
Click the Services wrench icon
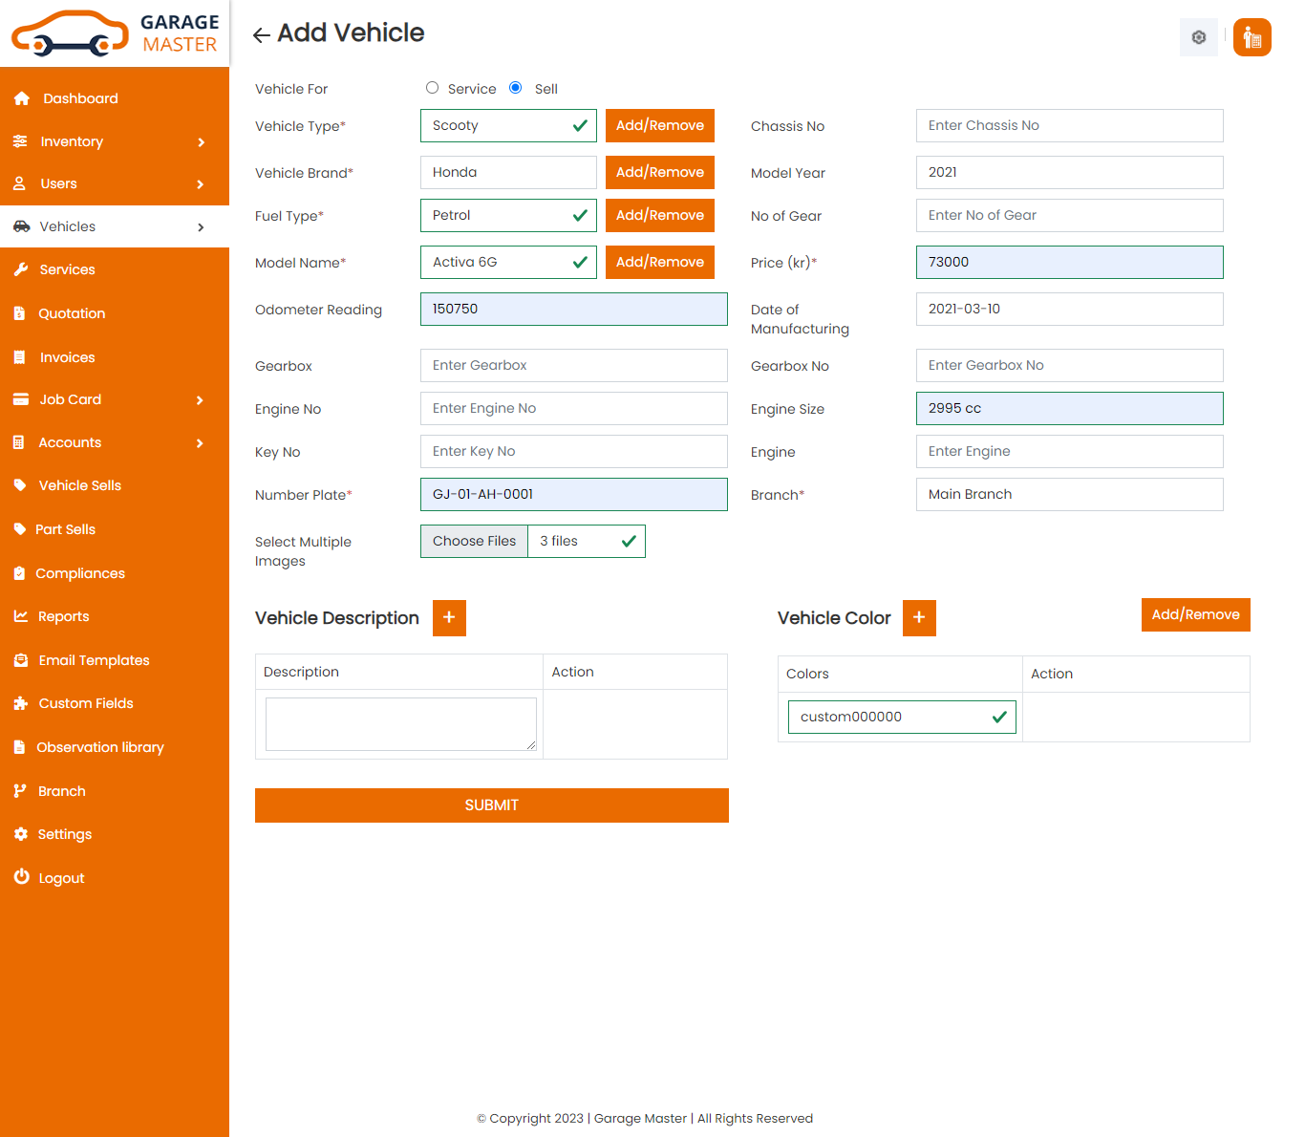21,269
